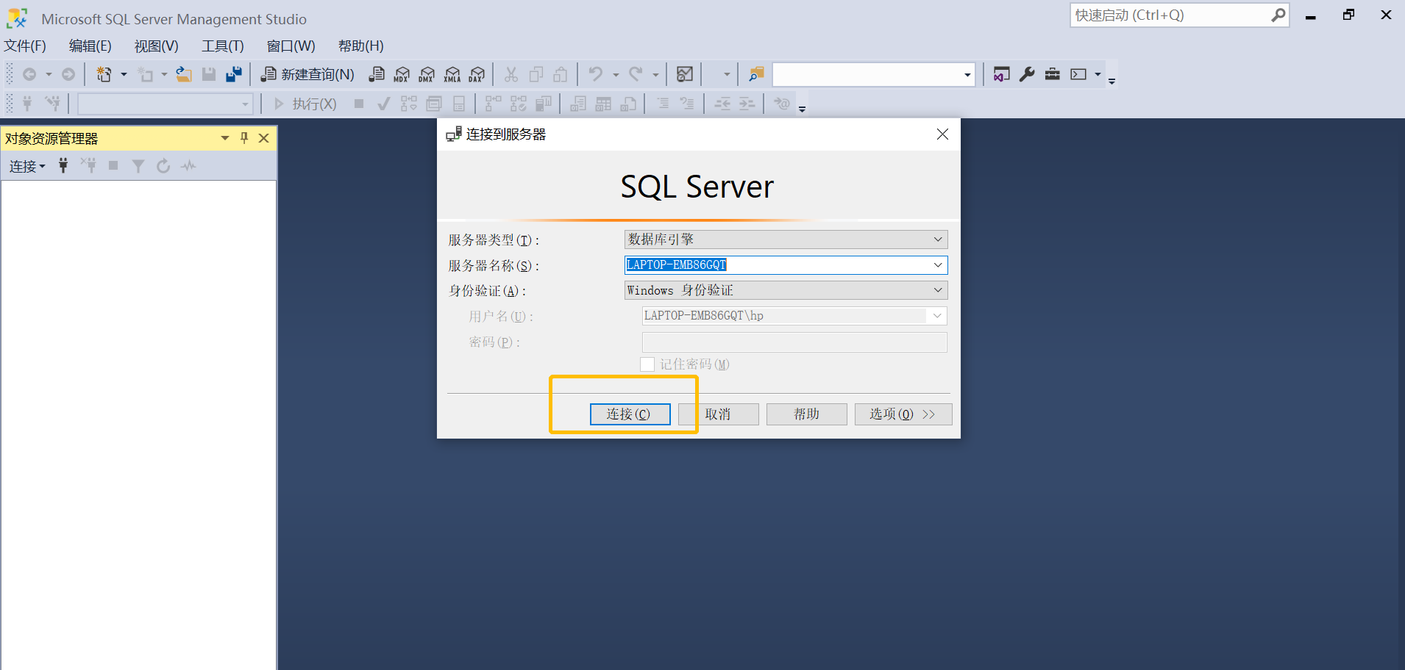Click the Undo icon on the toolbar
The image size is (1405, 670).
click(596, 73)
